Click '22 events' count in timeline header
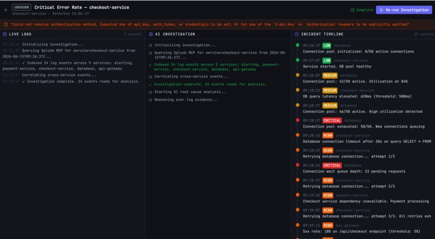435x239 pixels. tap(423, 34)
